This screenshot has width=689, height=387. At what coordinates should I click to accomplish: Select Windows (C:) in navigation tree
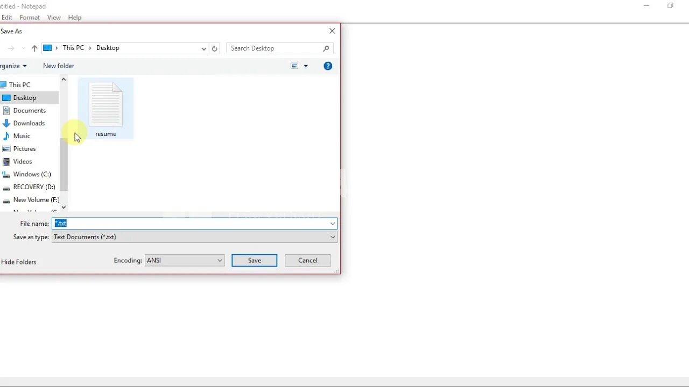(32, 175)
